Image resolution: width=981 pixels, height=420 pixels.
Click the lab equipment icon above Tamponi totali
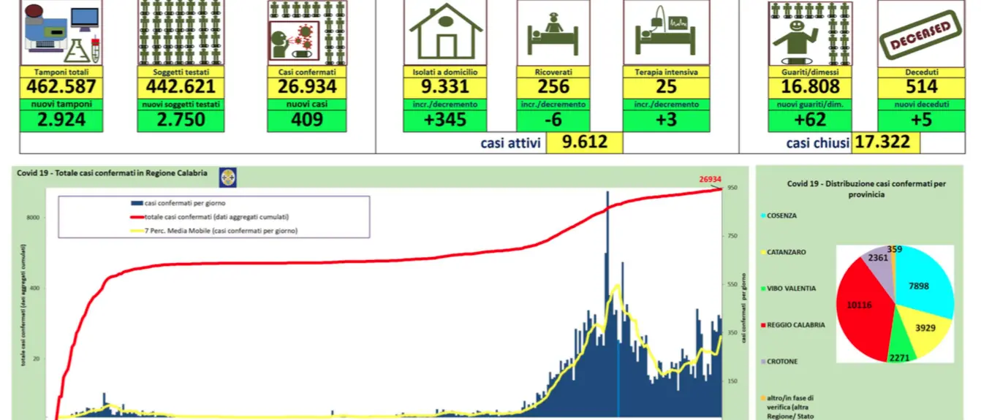tap(60, 32)
